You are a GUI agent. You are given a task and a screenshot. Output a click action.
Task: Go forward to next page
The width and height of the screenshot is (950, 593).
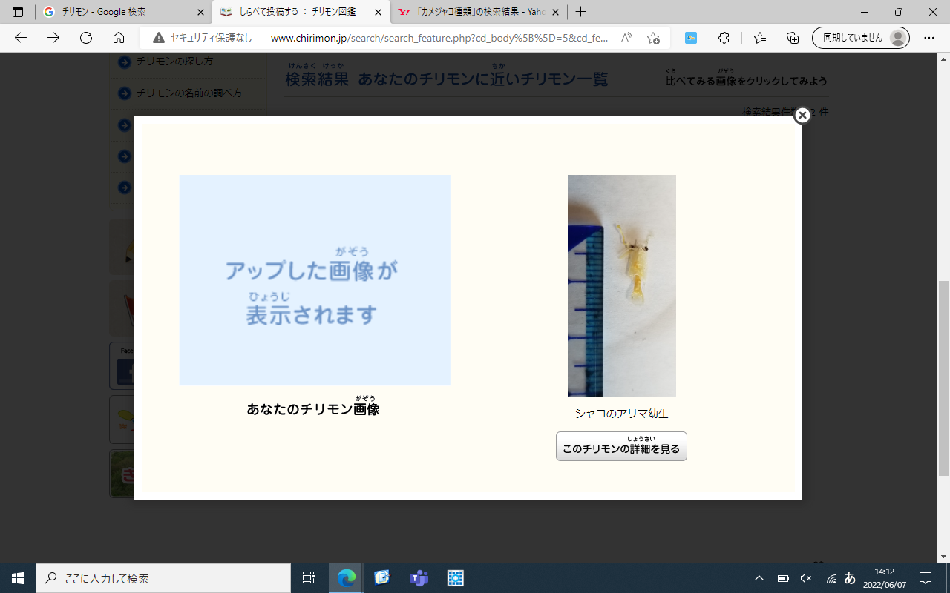(53, 38)
